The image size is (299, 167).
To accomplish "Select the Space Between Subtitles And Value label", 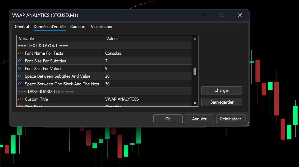I will pyautogui.click(x=58, y=76).
